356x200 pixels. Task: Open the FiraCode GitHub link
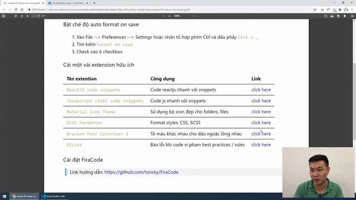click(x=141, y=172)
